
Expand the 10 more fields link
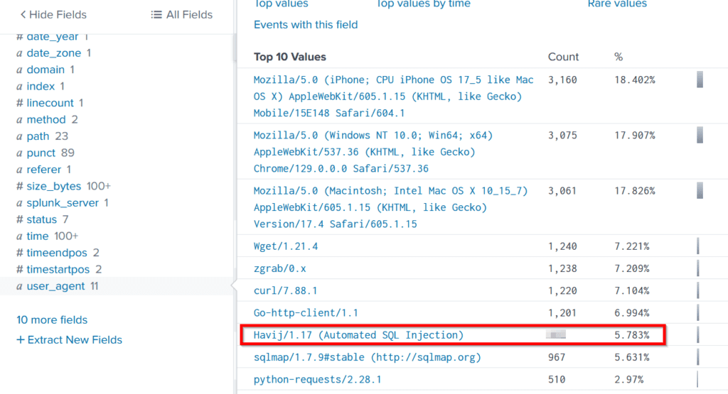pos(52,319)
